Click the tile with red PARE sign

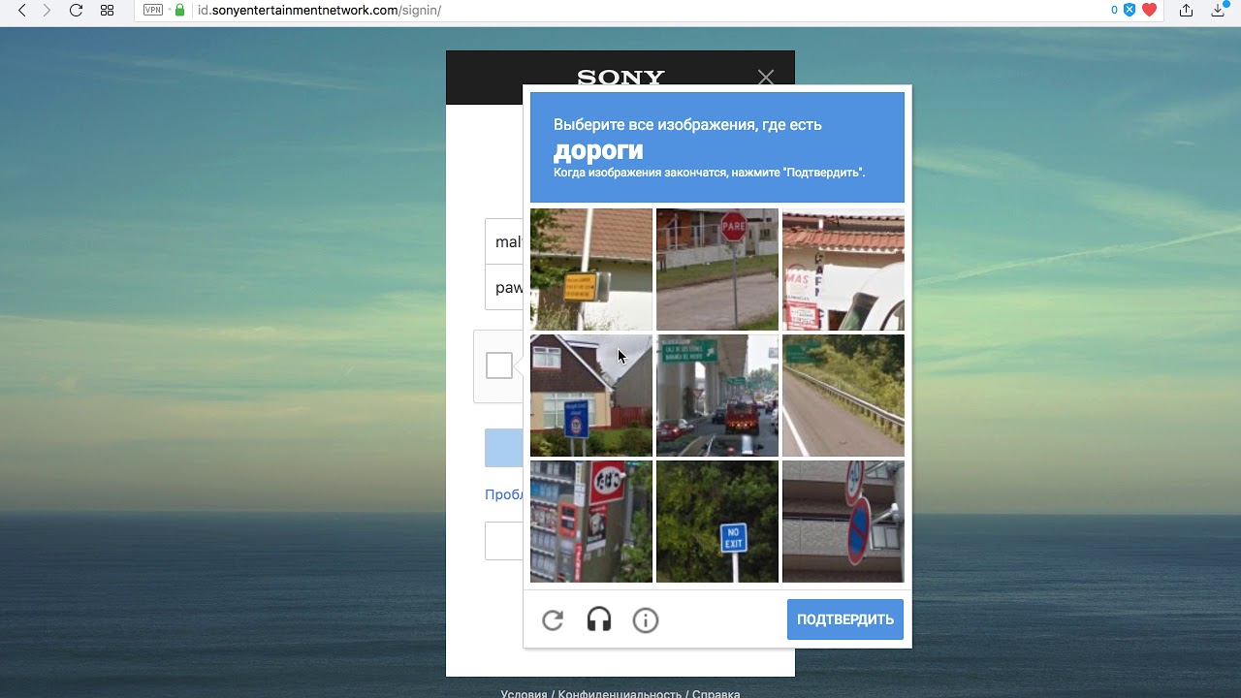(x=717, y=270)
